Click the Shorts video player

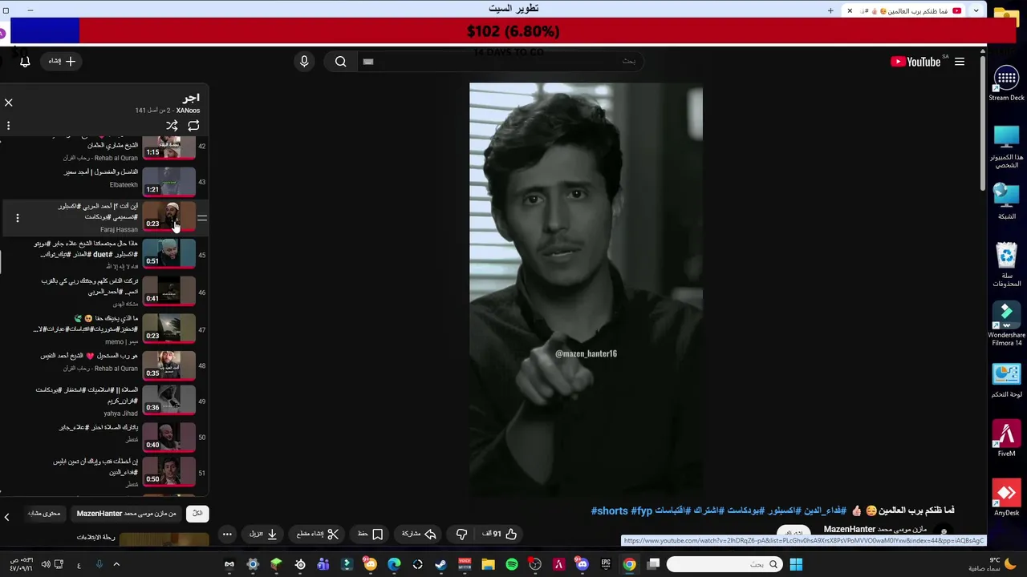coord(586,290)
